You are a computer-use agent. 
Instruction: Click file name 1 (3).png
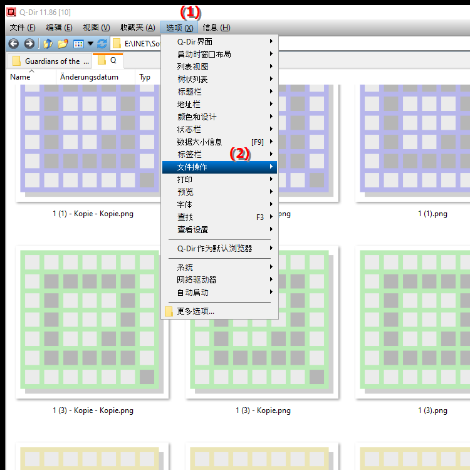tap(432, 410)
